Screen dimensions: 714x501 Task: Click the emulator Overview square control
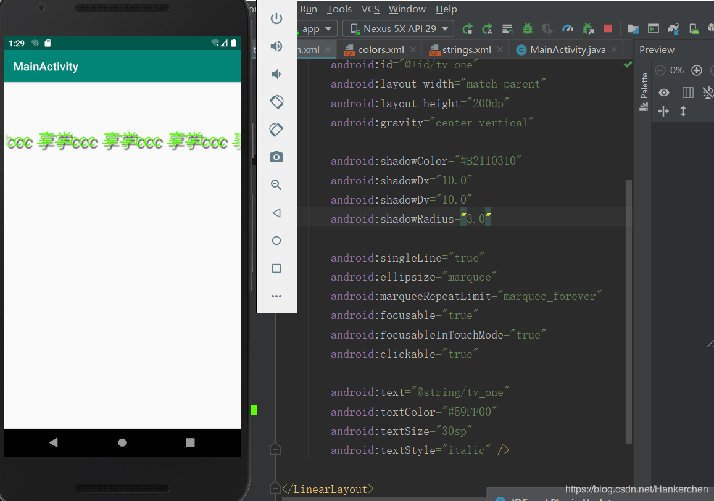coord(276,268)
